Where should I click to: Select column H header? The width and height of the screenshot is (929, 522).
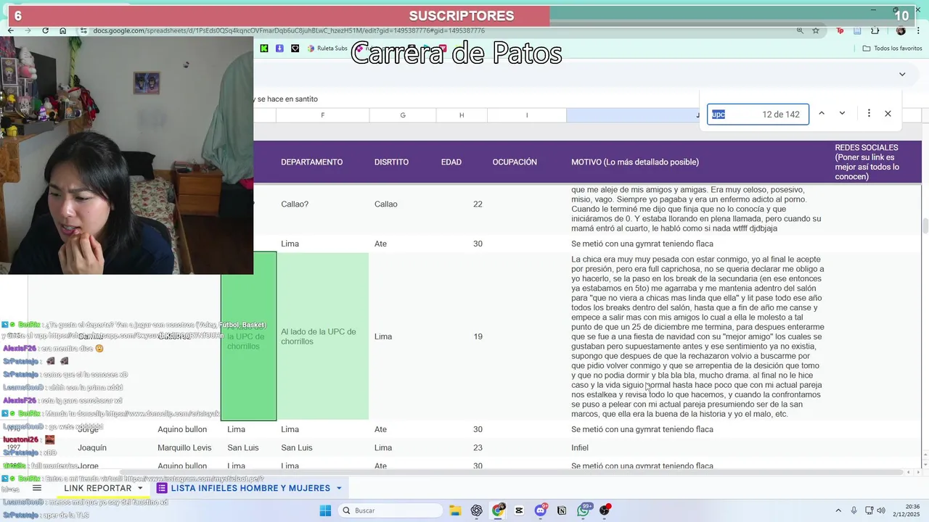click(x=462, y=115)
